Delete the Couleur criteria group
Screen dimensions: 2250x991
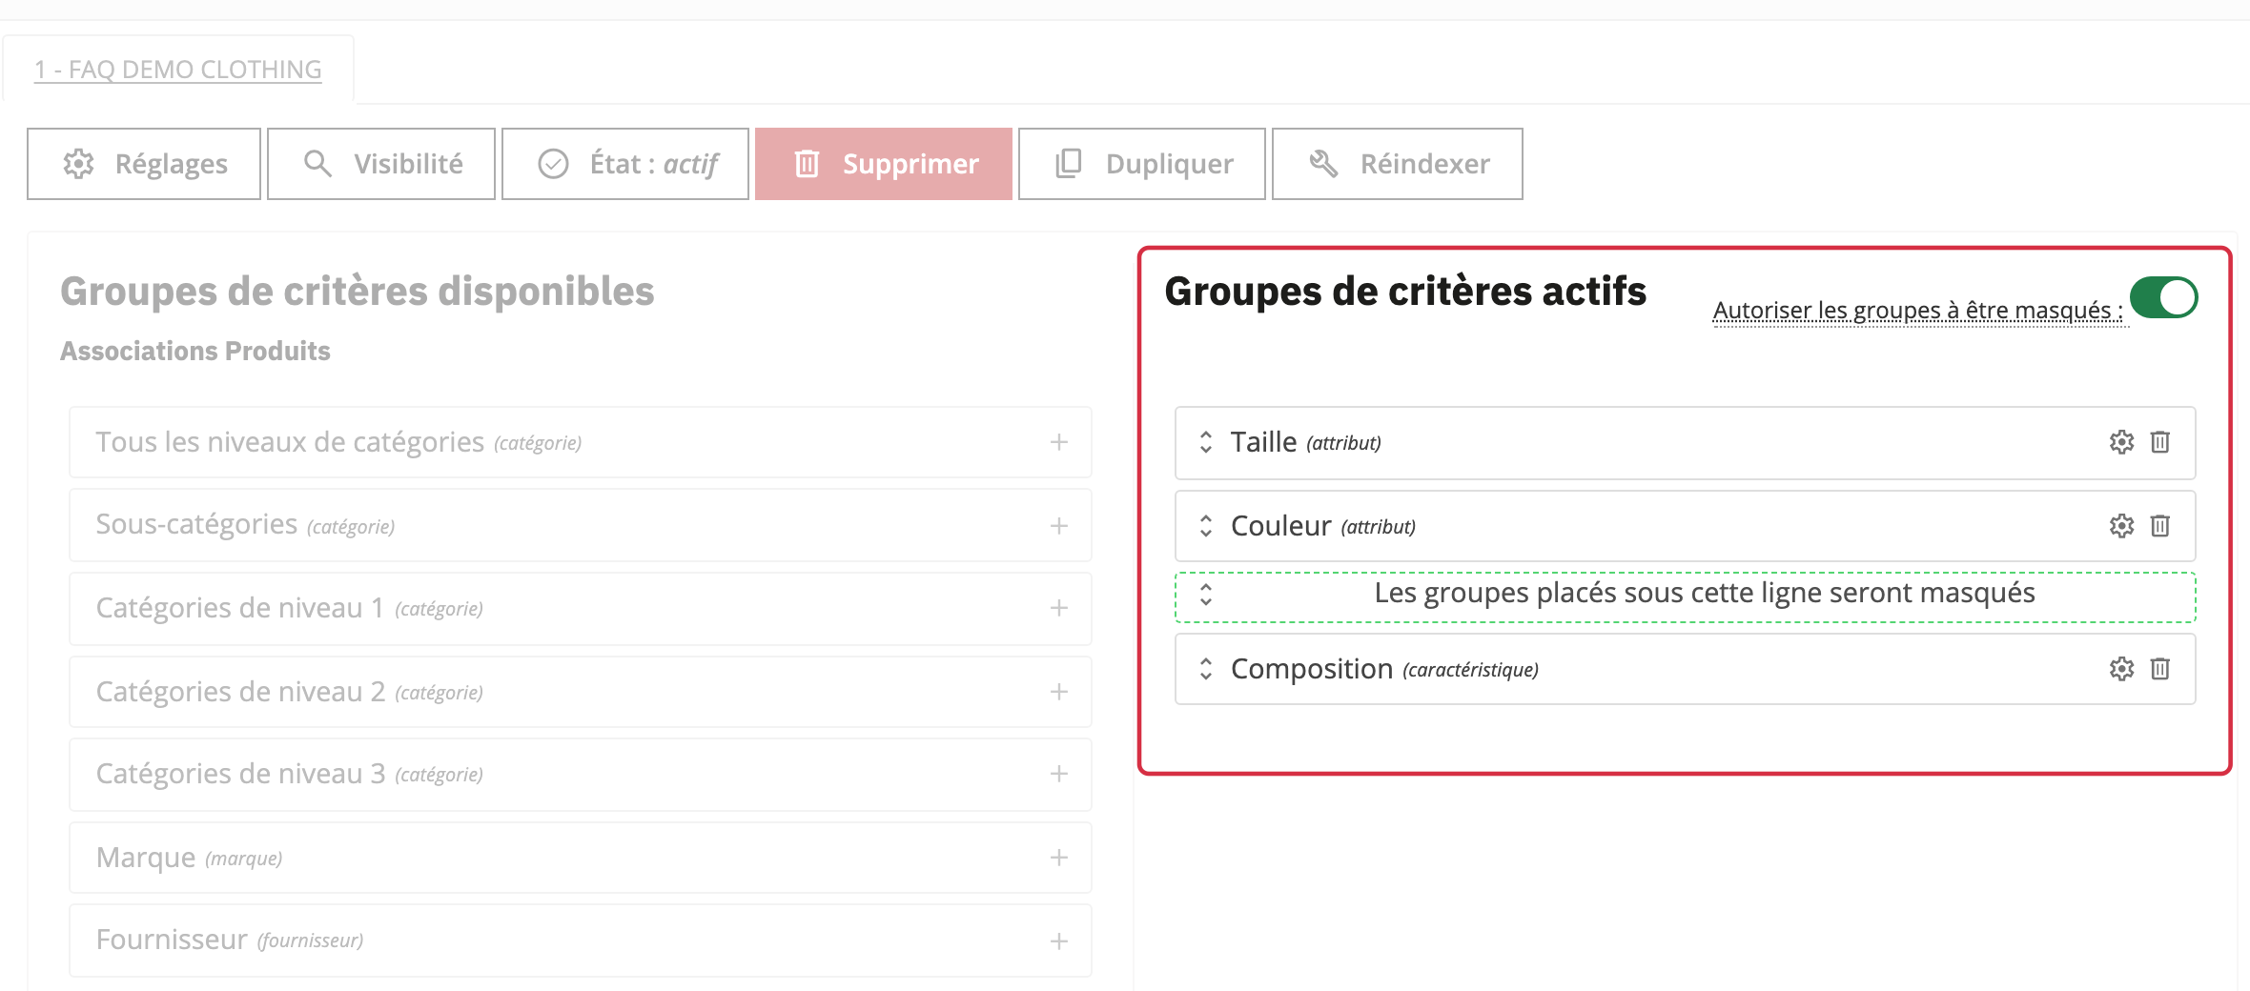point(2160,526)
